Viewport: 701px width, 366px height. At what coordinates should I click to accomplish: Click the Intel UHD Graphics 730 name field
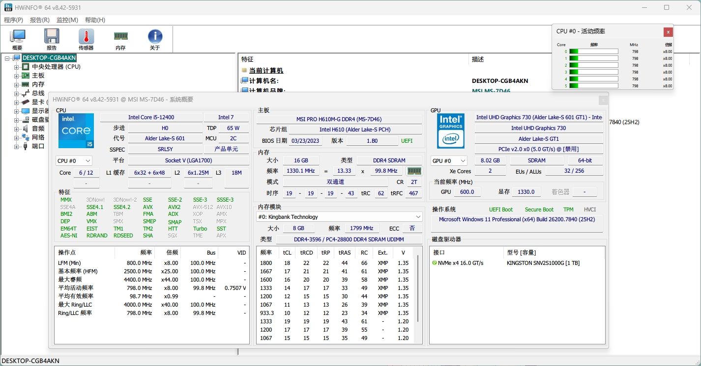[539, 128]
